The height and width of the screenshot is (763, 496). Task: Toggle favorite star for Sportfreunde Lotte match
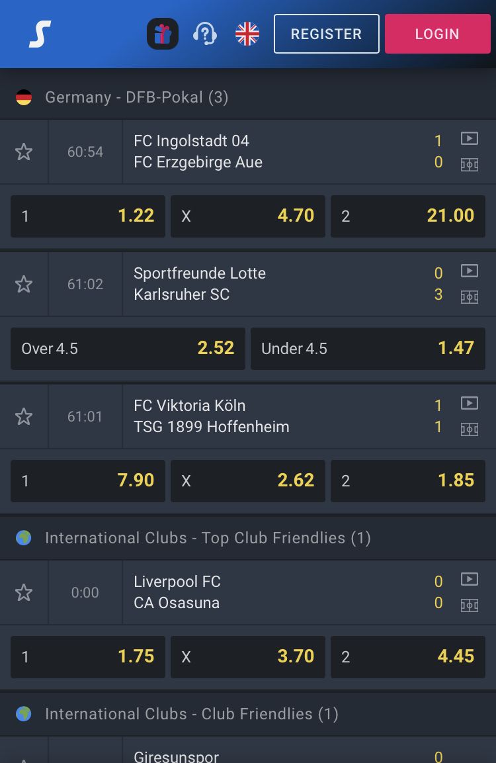pyautogui.click(x=24, y=284)
